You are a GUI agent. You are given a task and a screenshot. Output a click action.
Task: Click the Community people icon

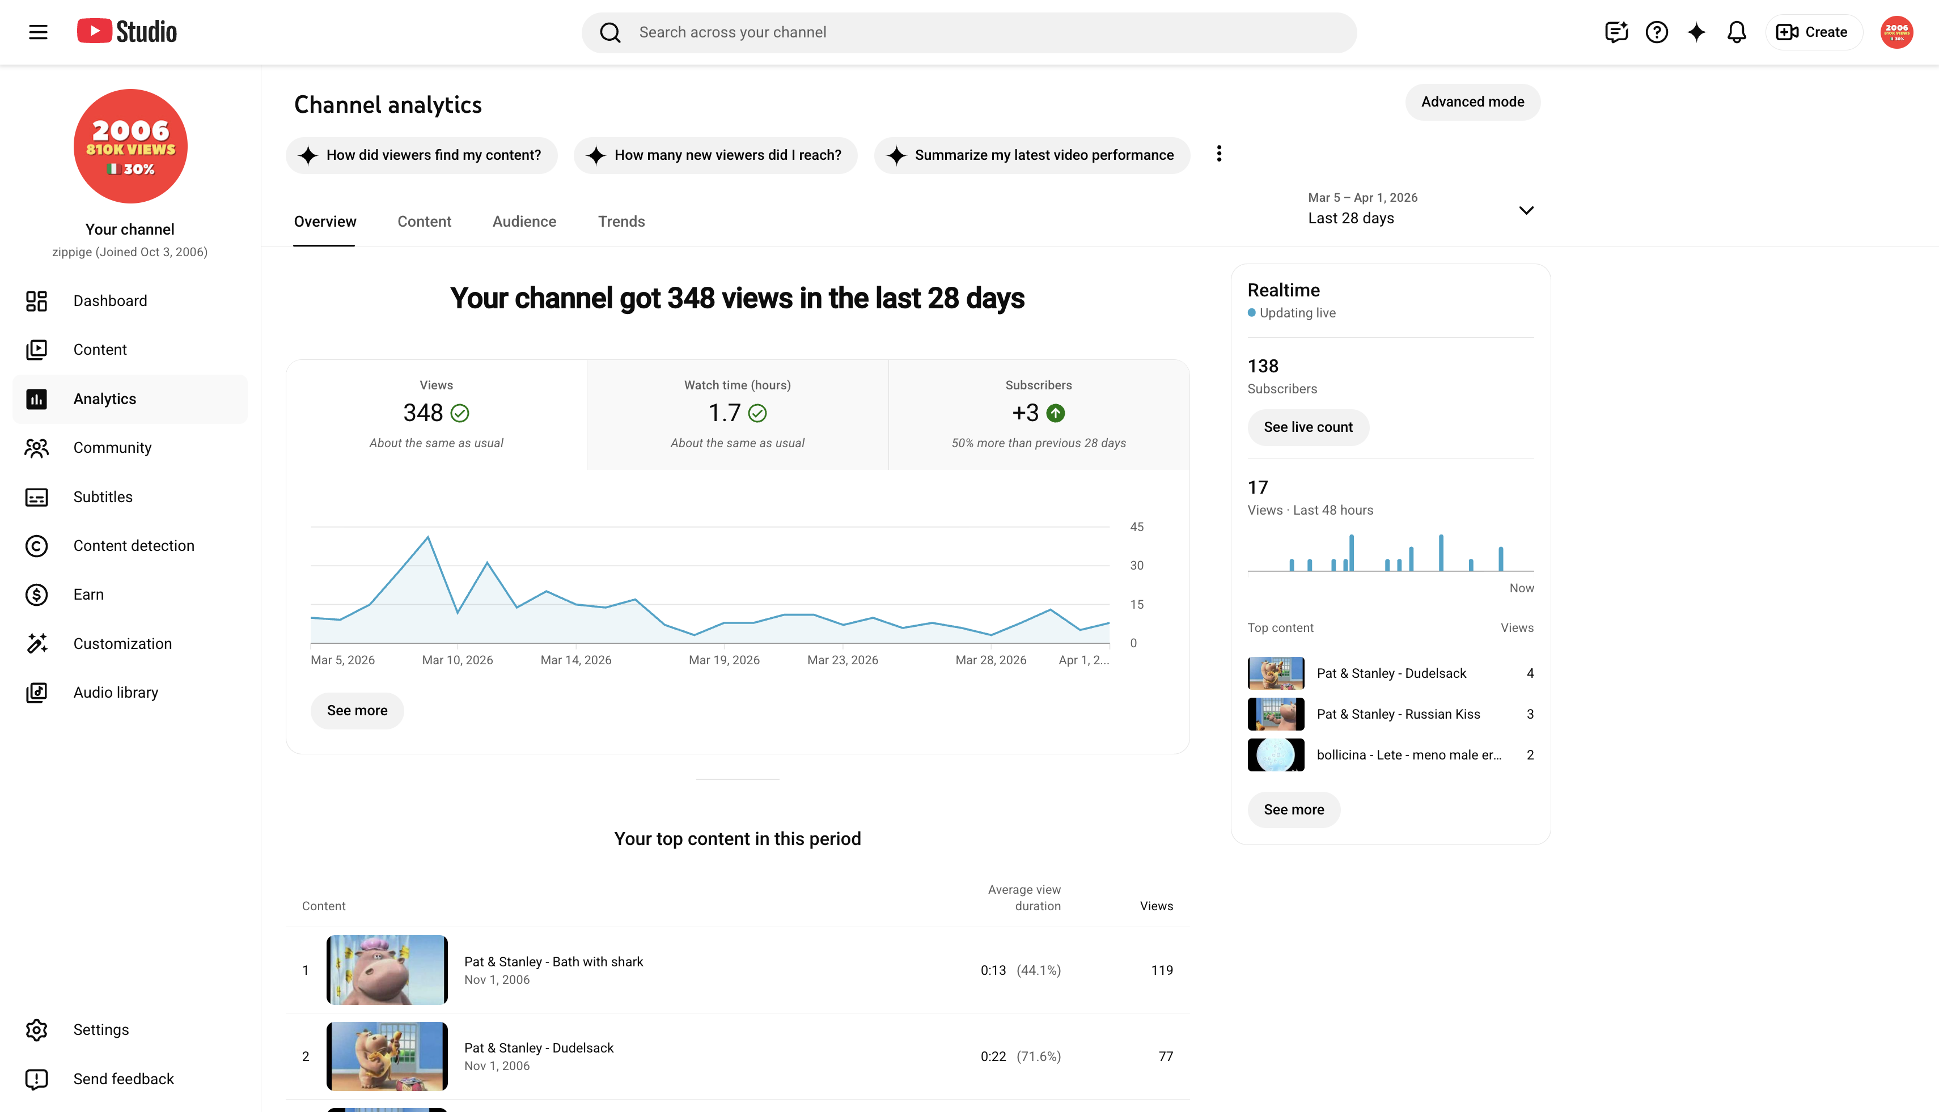[x=37, y=448]
